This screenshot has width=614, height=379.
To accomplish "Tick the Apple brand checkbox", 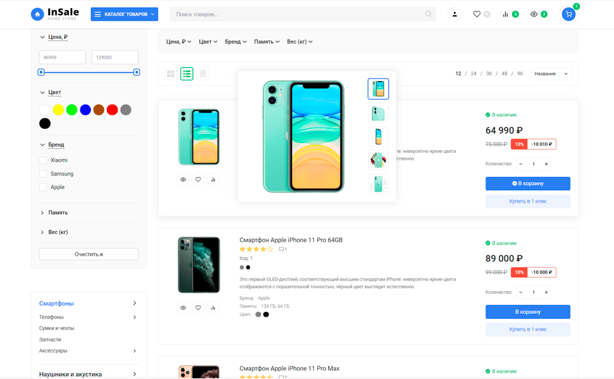I will [x=43, y=187].
